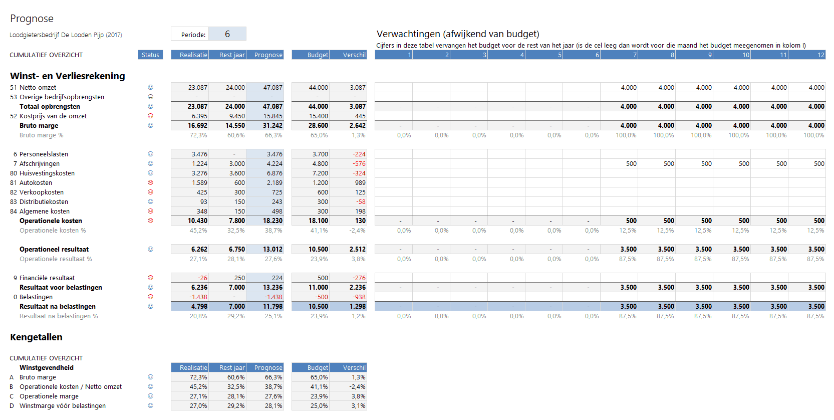Screen dimensions: 834x420
Task: Select the Huisvestingskosten status icon
Action: [x=150, y=173]
